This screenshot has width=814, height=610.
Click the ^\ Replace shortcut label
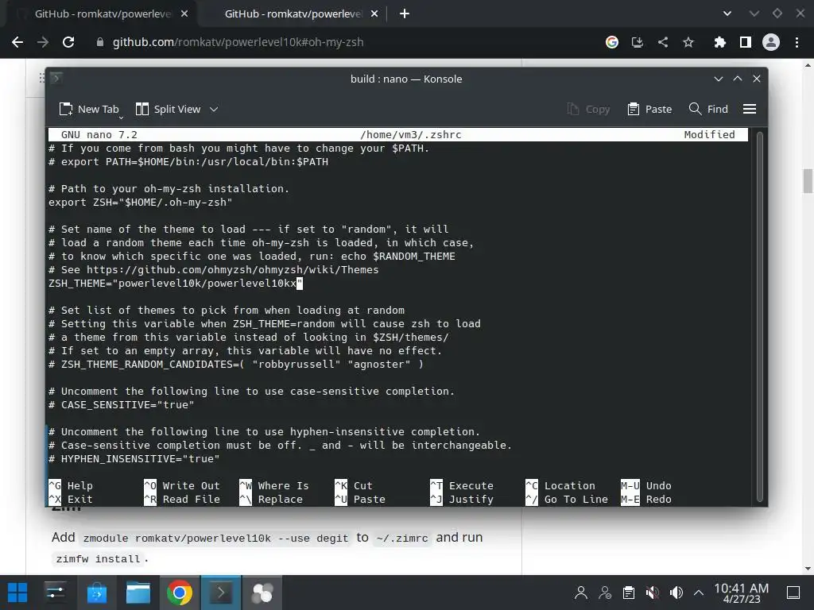coord(271,499)
